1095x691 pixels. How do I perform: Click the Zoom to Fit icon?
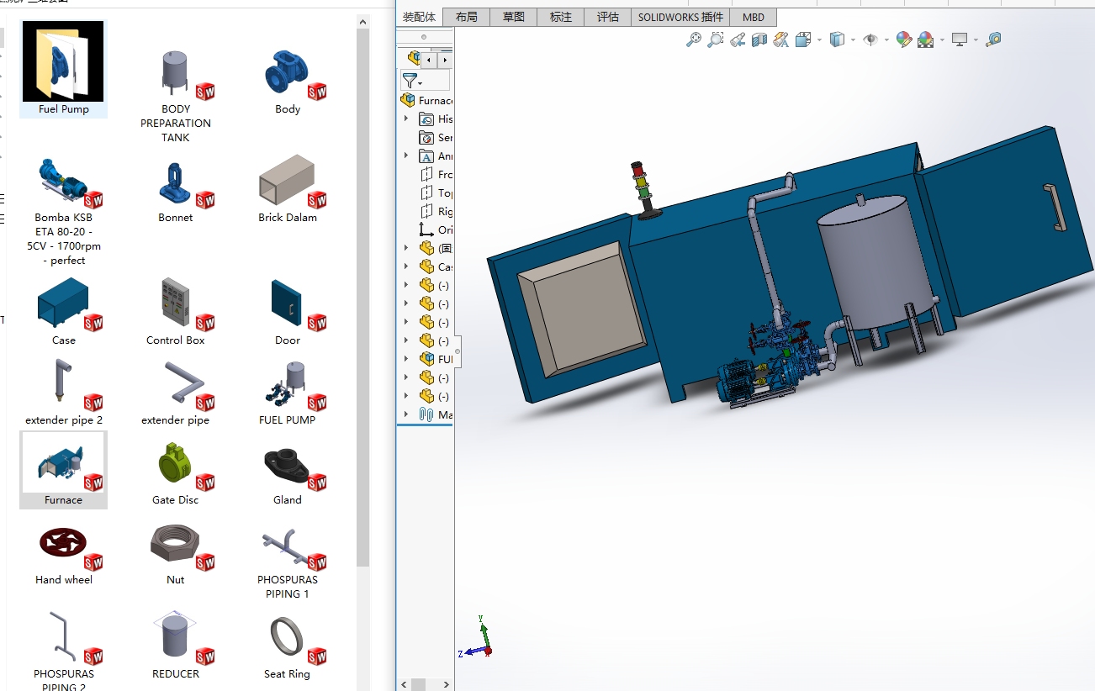[694, 40]
